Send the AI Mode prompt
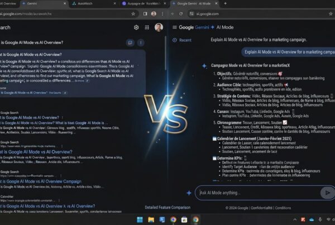Viewport: 335px width, 225px height. [x=327, y=193]
